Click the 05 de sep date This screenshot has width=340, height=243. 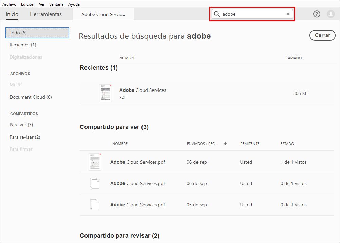(x=197, y=205)
